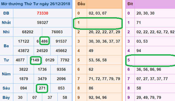Click index digit 6 in Đít table
The image size is (175, 101).
click(x=129, y=69)
